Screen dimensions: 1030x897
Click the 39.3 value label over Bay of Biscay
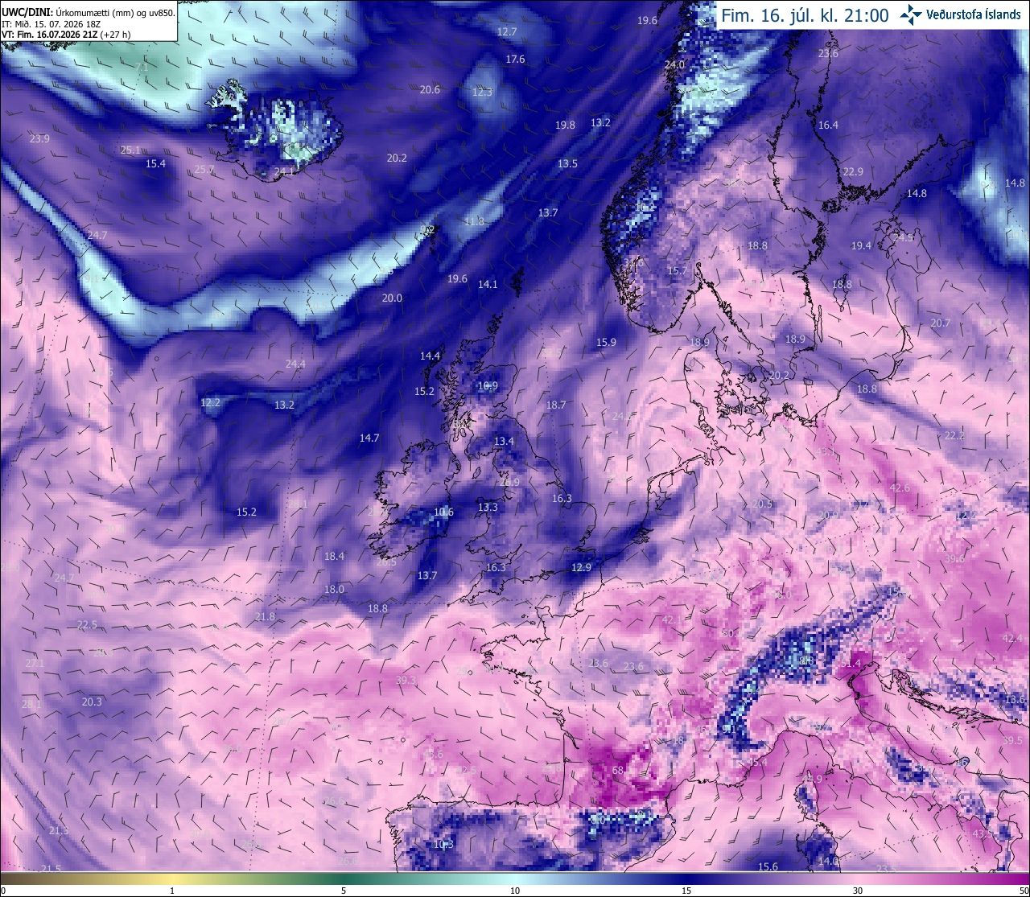pyautogui.click(x=406, y=680)
